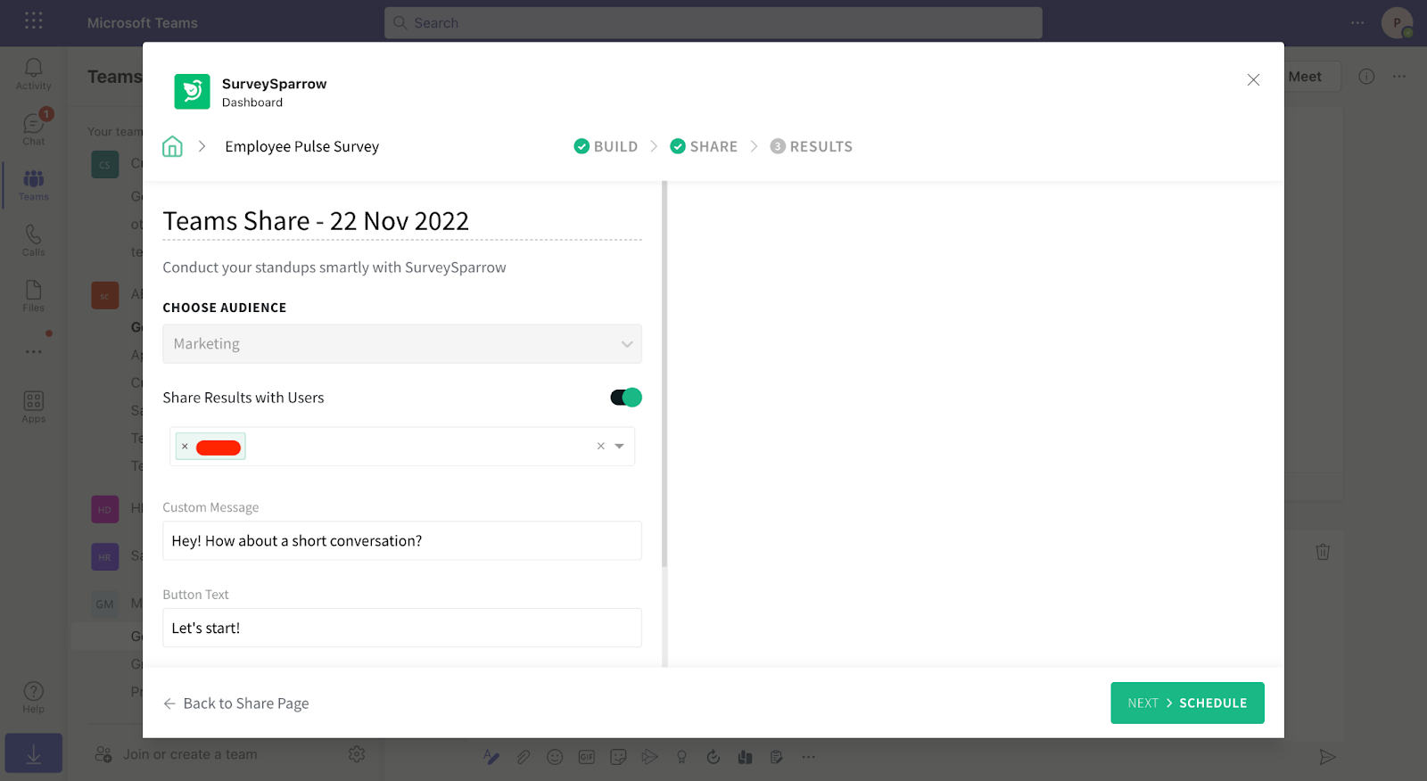This screenshot has width=1427, height=781.
Task: Open the praise icon in compose bar
Action: pos(681,757)
